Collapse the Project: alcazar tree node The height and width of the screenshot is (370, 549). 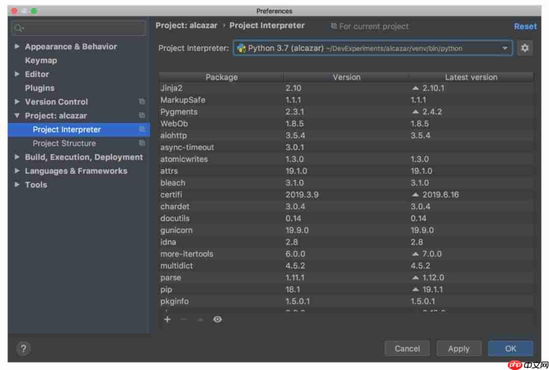[17, 115]
